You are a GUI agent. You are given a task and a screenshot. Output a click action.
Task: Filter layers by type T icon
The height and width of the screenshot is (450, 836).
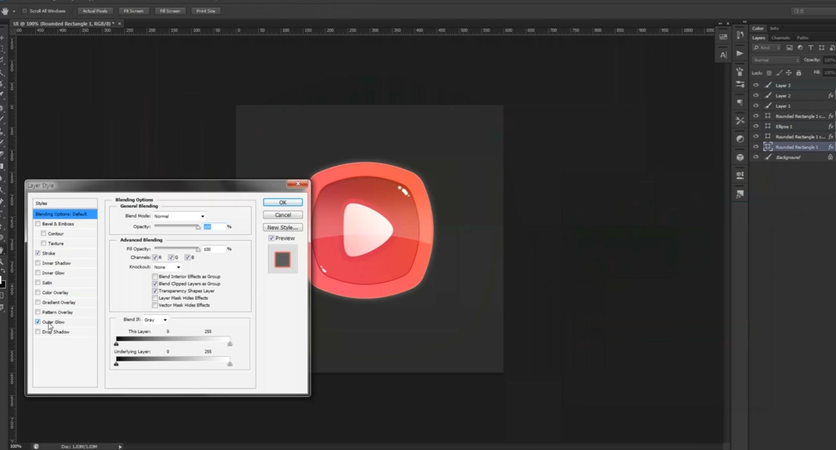tap(811, 48)
